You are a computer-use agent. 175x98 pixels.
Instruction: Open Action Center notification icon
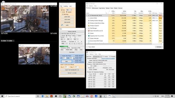tap(172, 96)
